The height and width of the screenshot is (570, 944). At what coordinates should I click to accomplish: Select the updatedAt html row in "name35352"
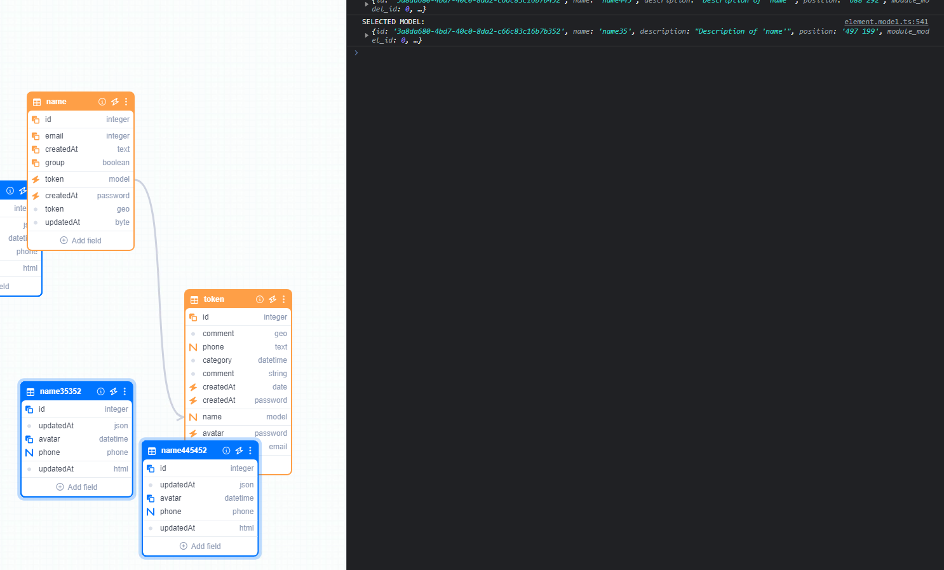coord(77,469)
